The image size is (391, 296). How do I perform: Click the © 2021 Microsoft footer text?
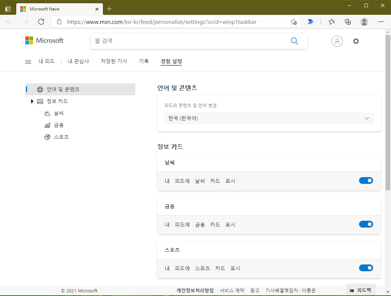pyautogui.click(x=79, y=291)
